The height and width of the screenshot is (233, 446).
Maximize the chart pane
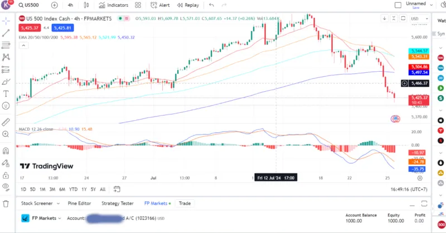click(403, 18)
